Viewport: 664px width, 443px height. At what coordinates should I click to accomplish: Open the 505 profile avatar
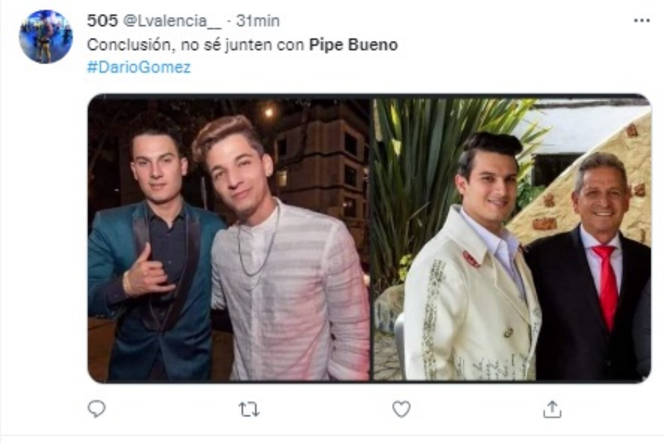click(46, 36)
